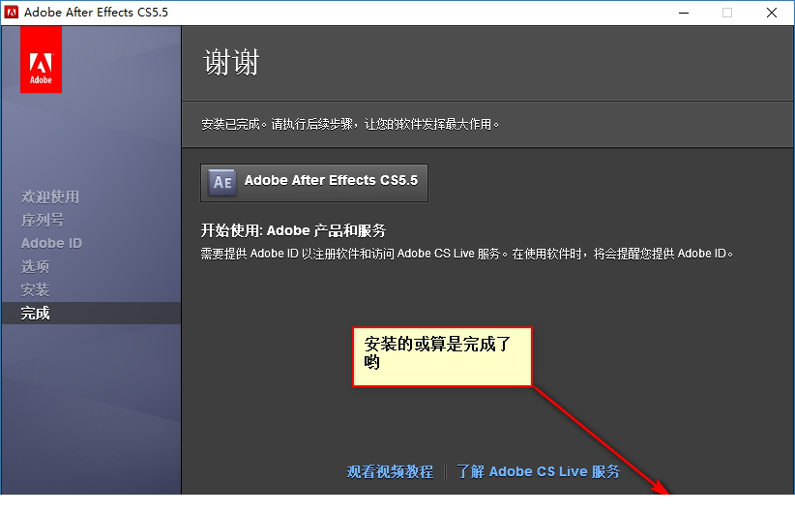This screenshot has width=795, height=514.
Task: Click the red Adobe logo in sidebar
Action: tap(41, 59)
